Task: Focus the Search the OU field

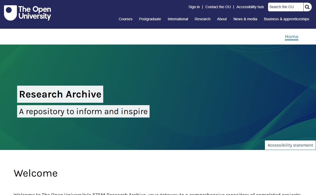Action: pos(286,7)
